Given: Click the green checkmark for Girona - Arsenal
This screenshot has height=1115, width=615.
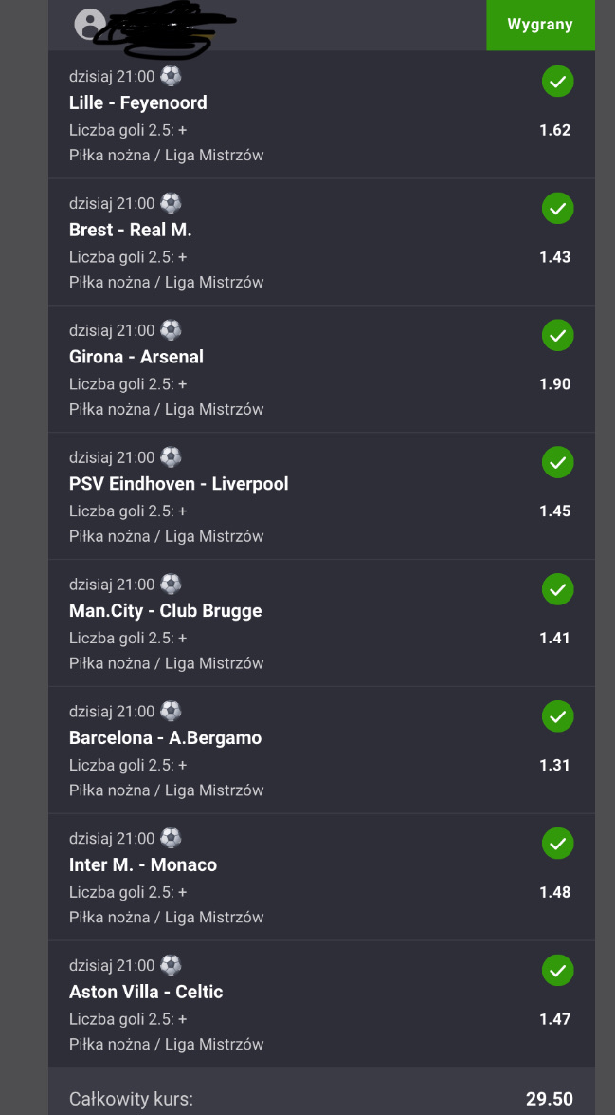Looking at the screenshot, I should coord(557,336).
